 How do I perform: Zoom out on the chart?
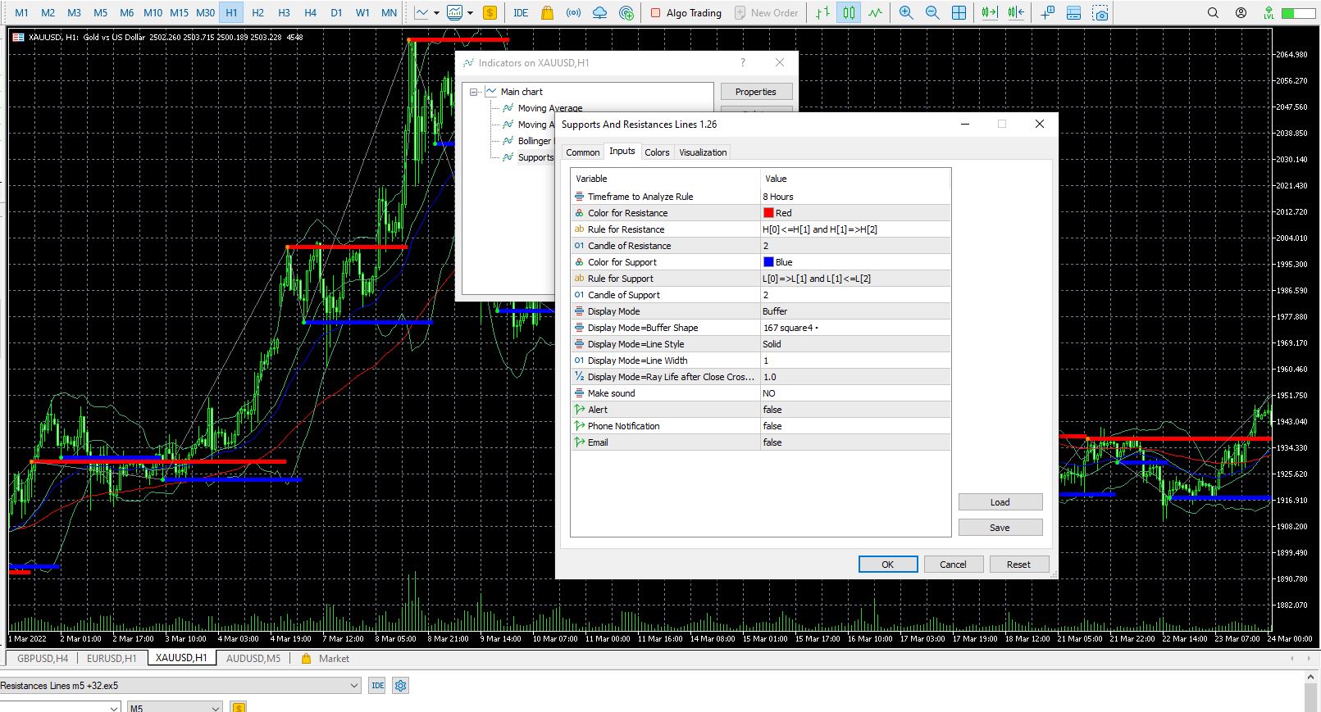[x=932, y=12]
